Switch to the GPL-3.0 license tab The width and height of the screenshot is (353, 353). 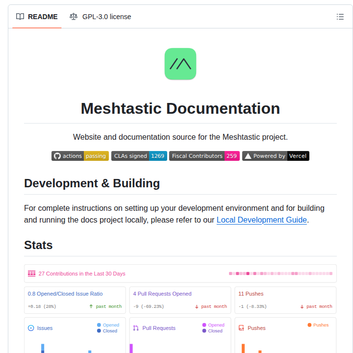[x=100, y=17]
